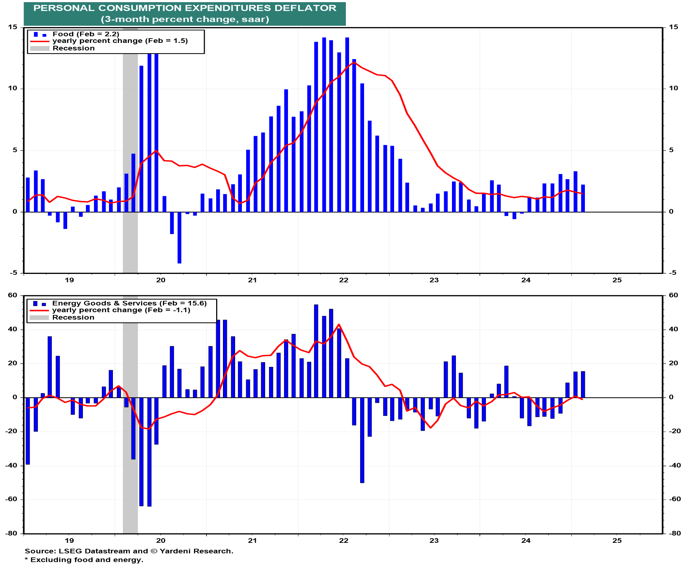
Task: Click the 19 year label under the Food chart
Action: [x=69, y=280]
